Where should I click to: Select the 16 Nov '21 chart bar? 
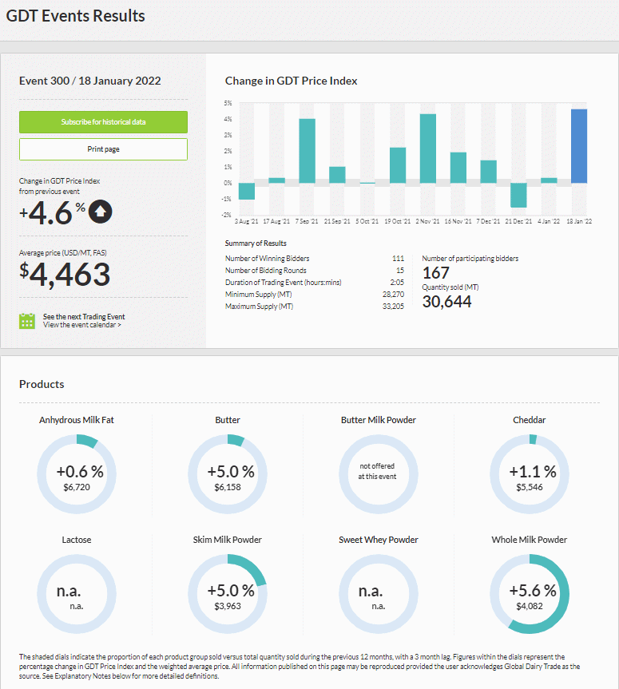[458, 168]
